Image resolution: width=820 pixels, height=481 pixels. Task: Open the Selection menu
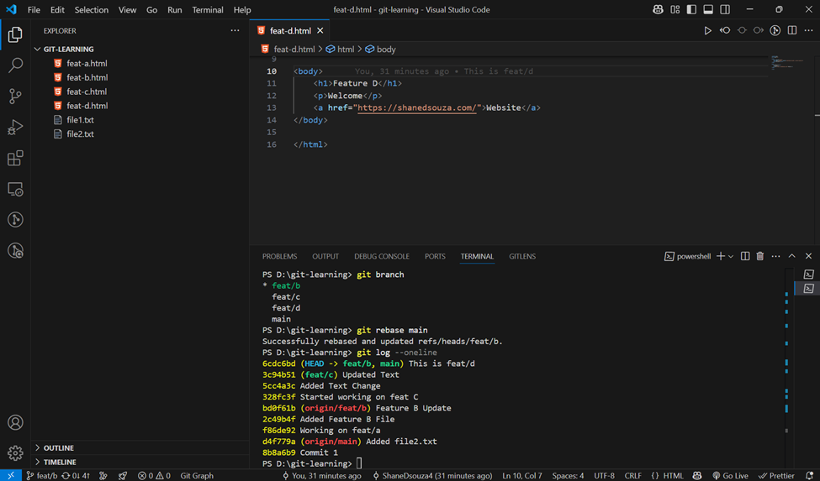pyautogui.click(x=92, y=9)
